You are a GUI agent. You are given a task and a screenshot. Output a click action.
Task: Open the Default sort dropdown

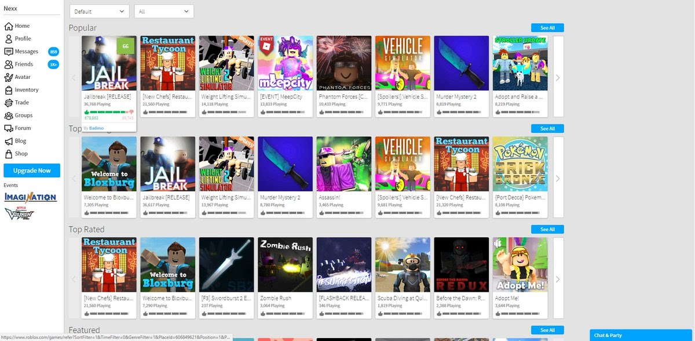(x=100, y=11)
